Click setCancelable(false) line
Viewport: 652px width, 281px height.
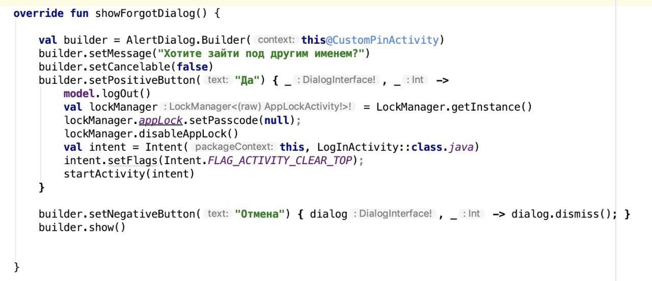pyautogui.click(x=126, y=67)
